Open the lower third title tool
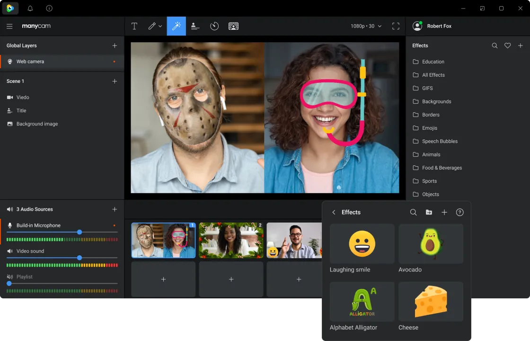This screenshot has width=530, height=341. click(x=195, y=26)
